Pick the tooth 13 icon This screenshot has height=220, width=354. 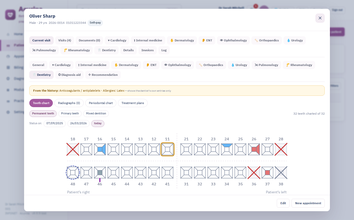(x=140, y=149)
